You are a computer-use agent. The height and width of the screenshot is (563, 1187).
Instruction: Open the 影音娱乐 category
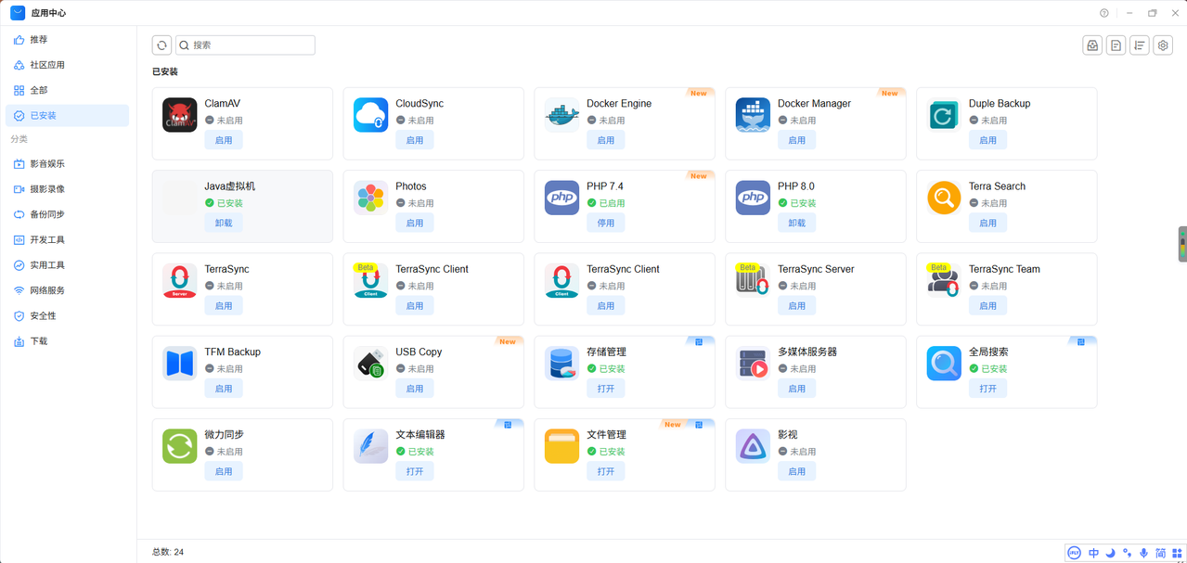[x=67, y=163]
